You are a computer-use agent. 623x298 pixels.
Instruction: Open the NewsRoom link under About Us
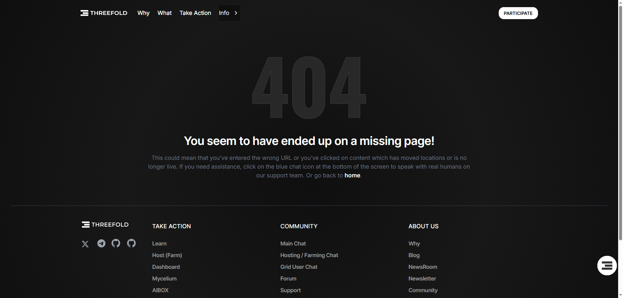coord(423,267)
